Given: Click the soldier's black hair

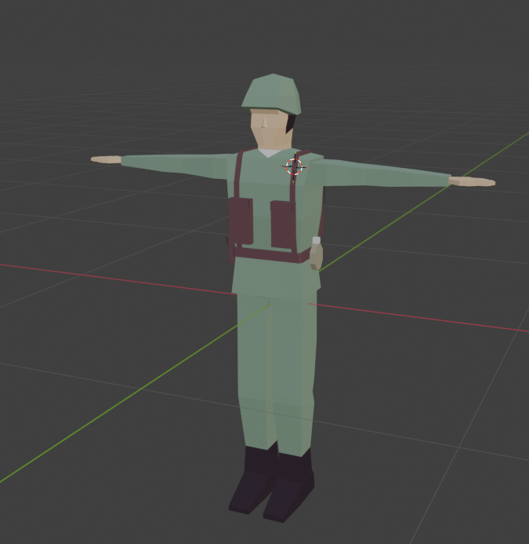Looking at the screenshot, I should (291, 122).
